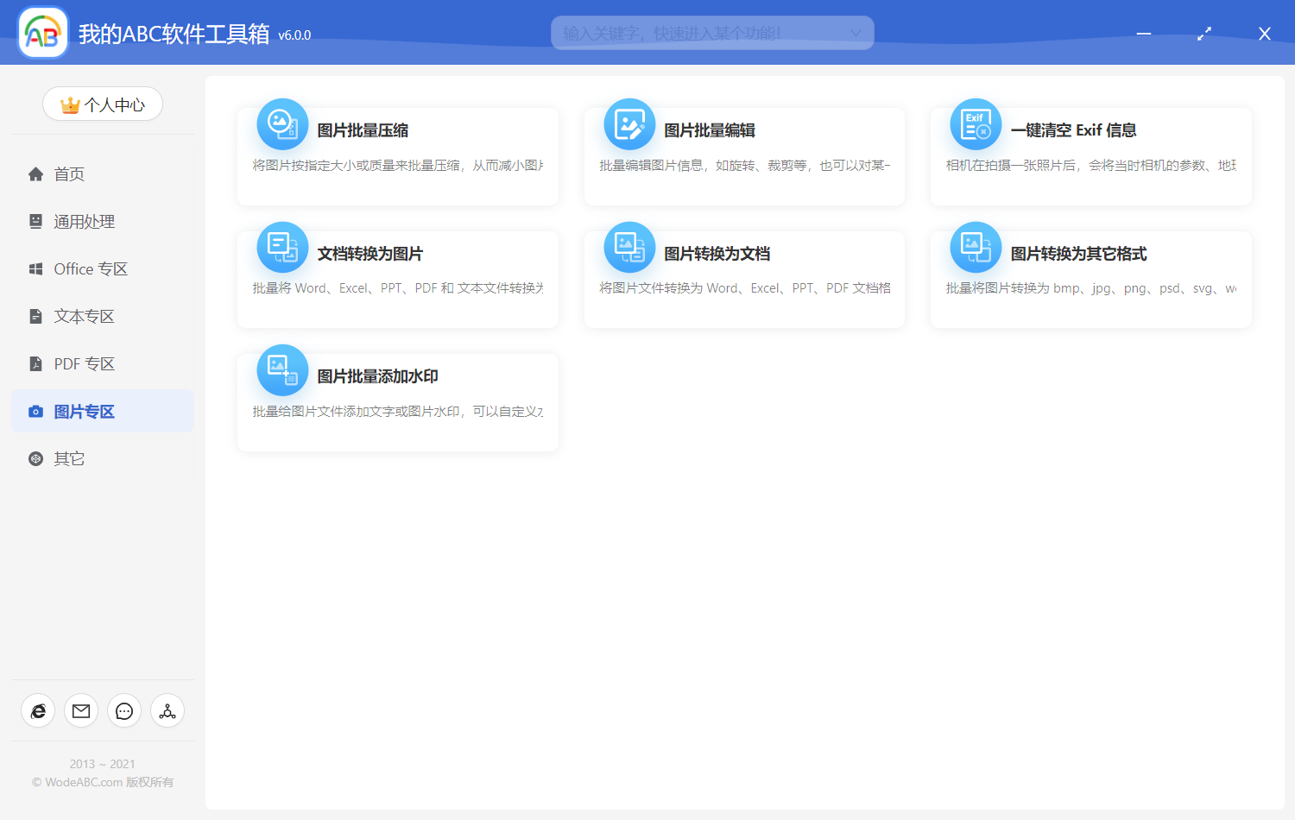Screen dimensions: 1295x820
Task: Click the home icon beside 首页
Action: [35, 174]
